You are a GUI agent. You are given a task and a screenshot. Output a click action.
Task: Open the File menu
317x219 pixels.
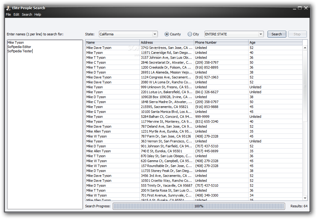pos(8,14)
